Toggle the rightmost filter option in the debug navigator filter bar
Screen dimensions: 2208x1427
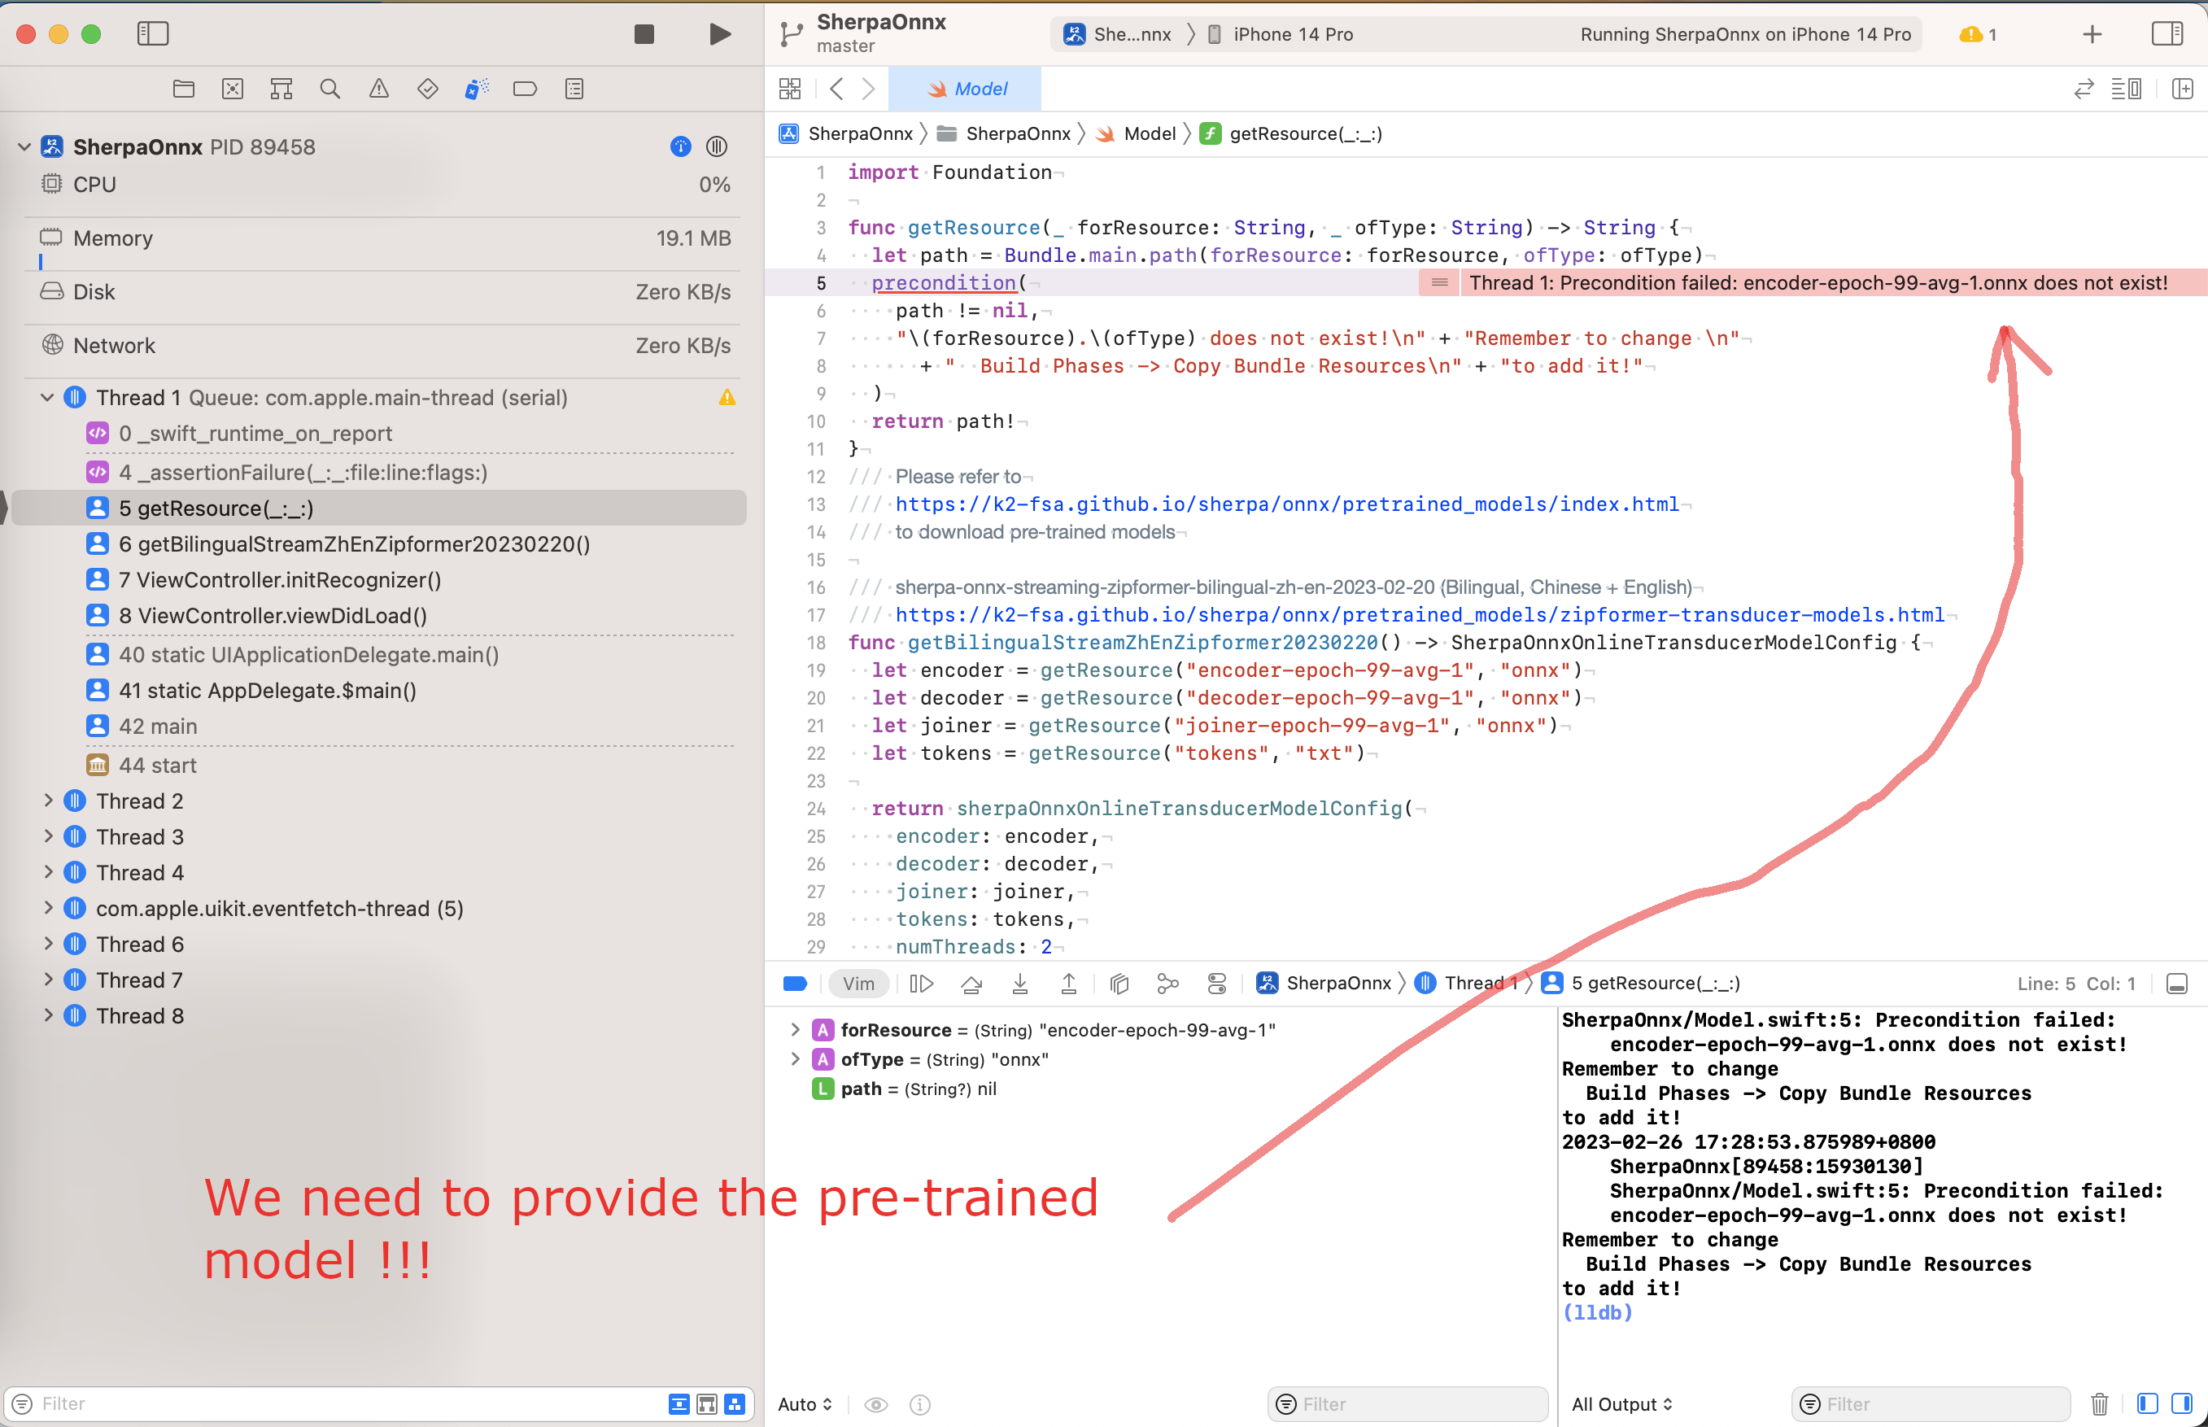735,1404
